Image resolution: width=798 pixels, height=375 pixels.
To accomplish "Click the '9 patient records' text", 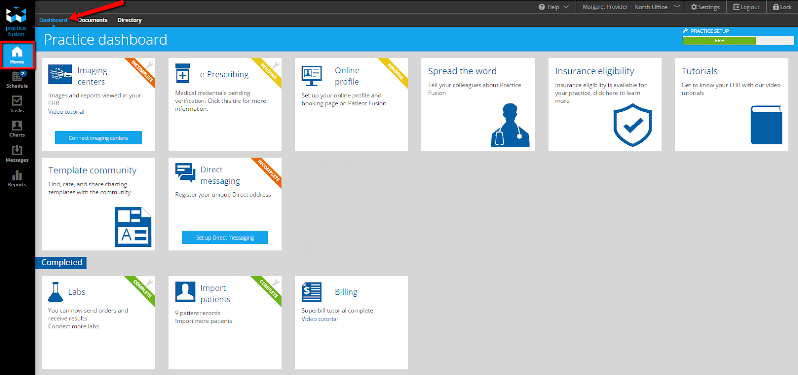I will point(198,313).
